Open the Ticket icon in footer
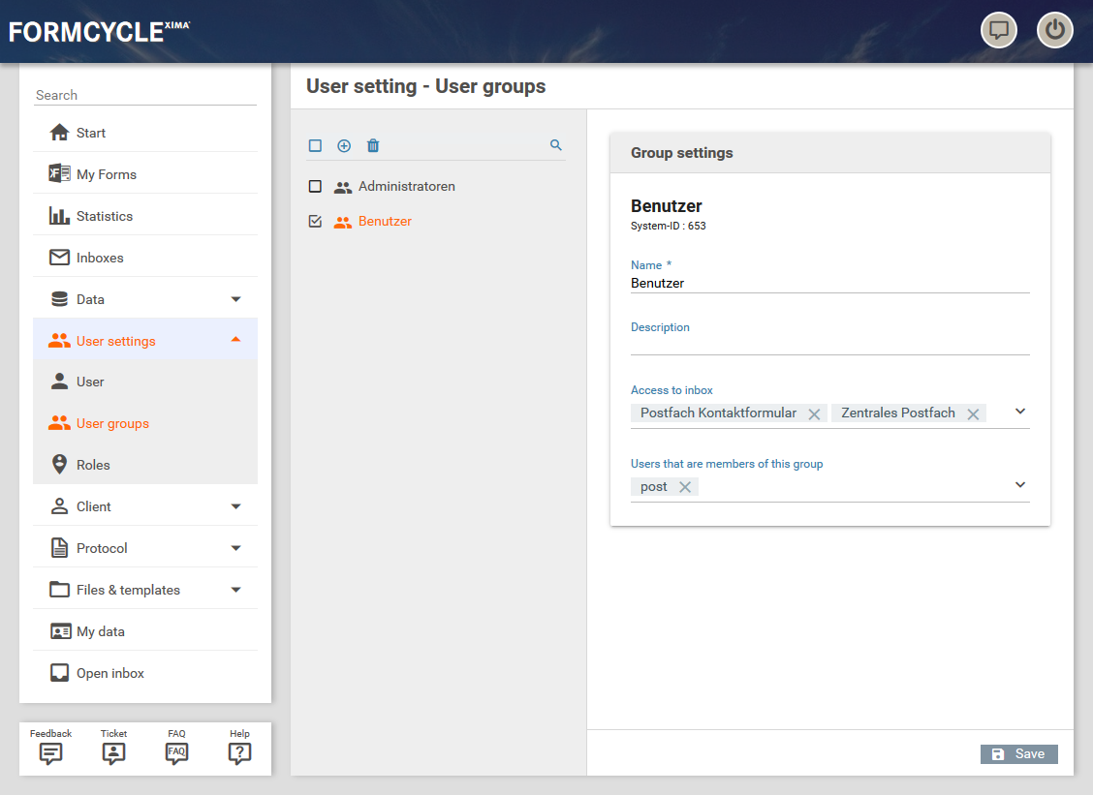 (x=113, y=752)
